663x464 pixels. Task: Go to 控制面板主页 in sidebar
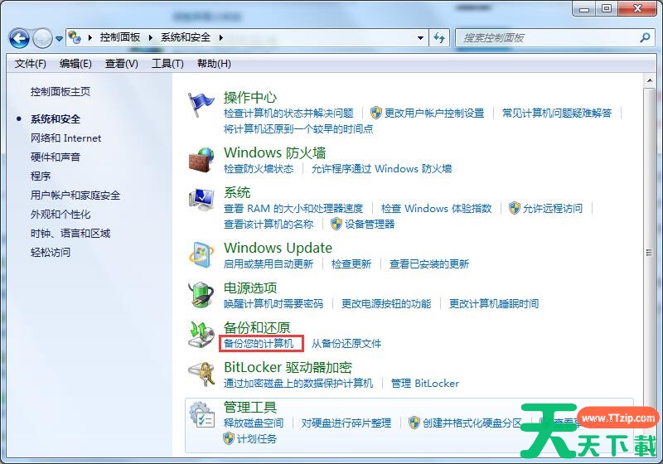60,92
